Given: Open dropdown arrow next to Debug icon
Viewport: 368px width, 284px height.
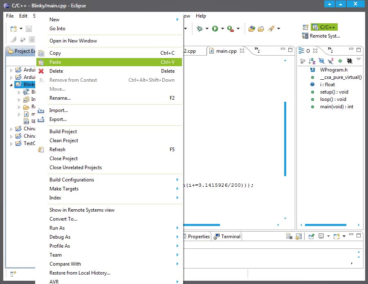Looking at the screenshot, I should pos(207,29).
